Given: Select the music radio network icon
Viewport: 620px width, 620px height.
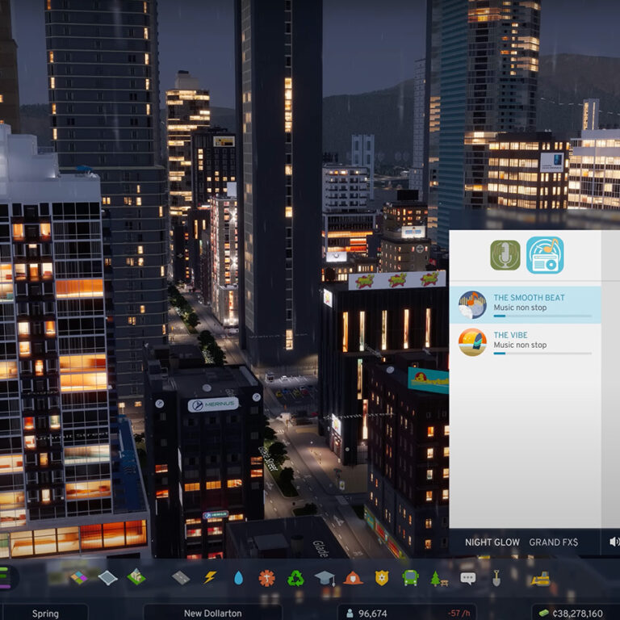Looking at the screenshot, I should (545, 255).
